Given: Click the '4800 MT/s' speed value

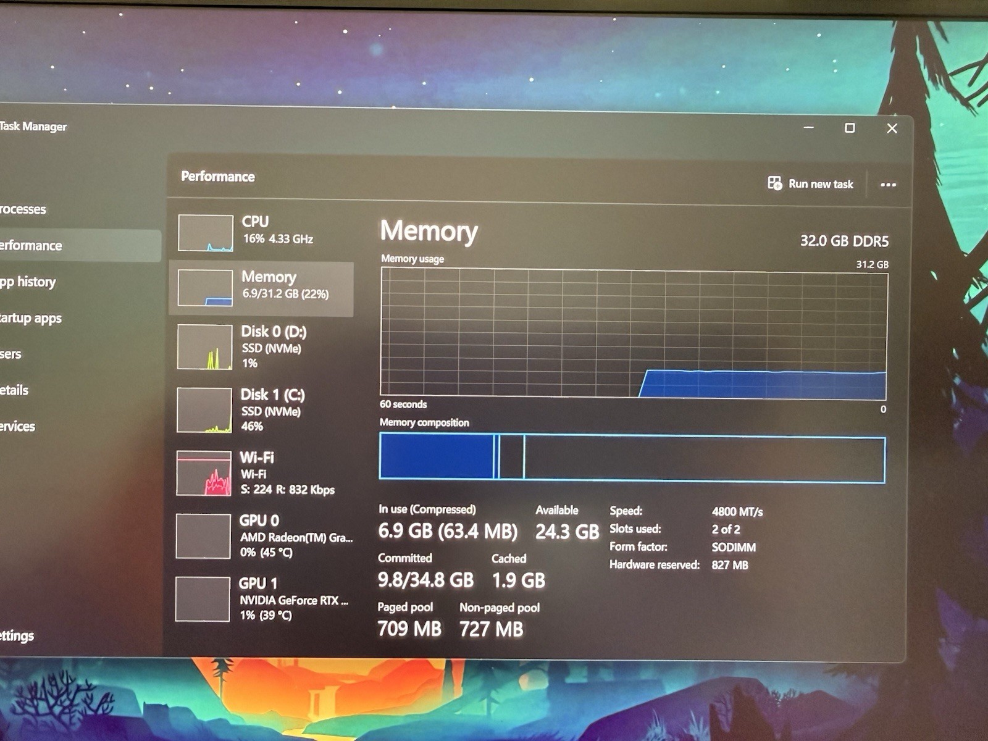Looking at the screenshot, I should pos(737,512).
